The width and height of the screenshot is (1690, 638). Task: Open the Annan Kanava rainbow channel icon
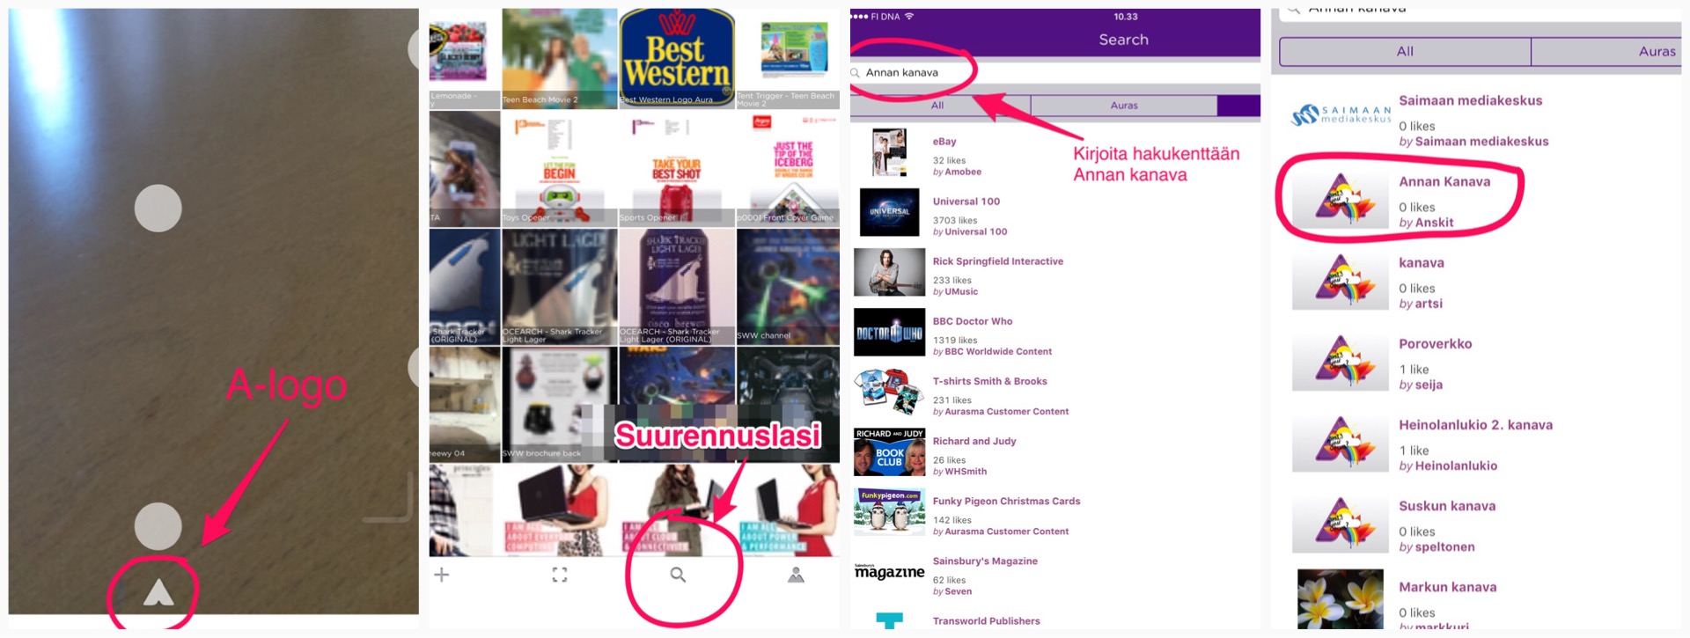click(1341, 199)
